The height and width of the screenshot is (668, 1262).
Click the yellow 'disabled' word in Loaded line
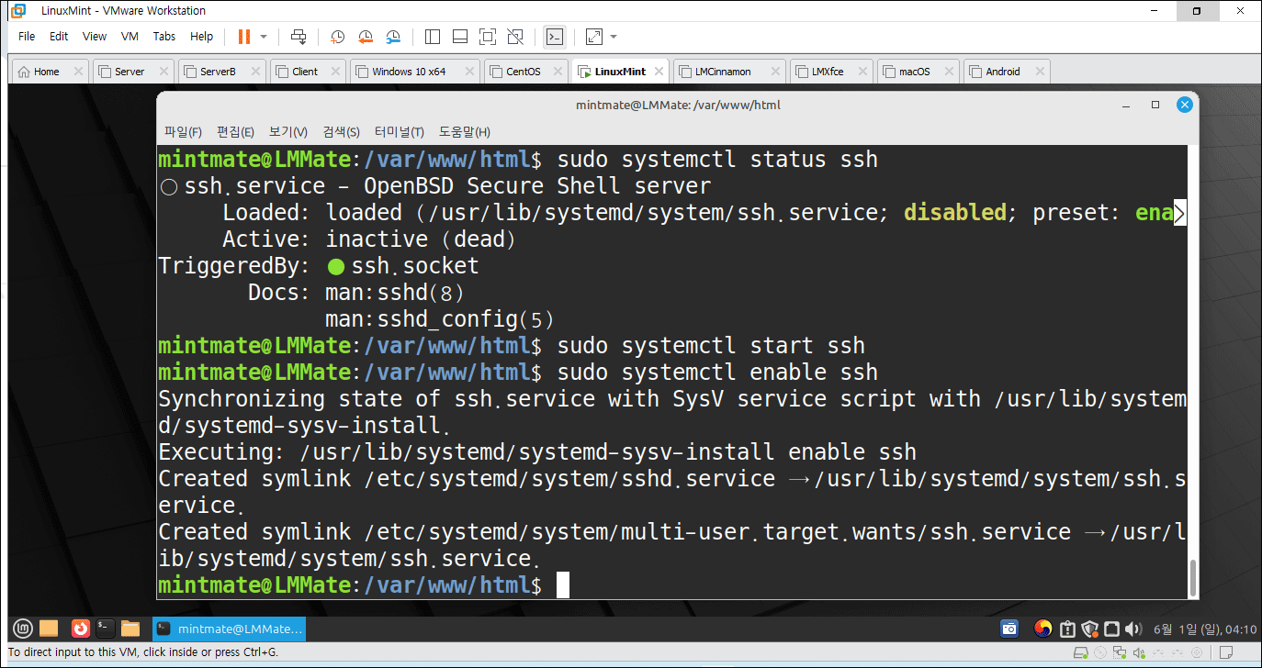pos(955,213)
